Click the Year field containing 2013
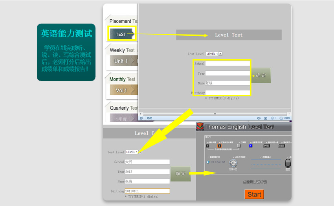 click(147, 171)
